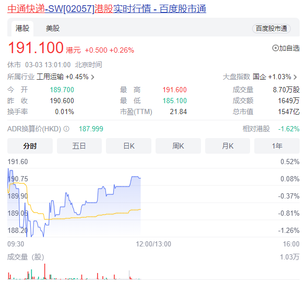Show the 周K chart

pos(178,146)
